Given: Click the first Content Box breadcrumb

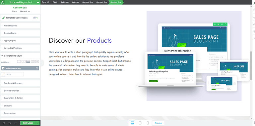Looking at the screenshot, I should coord(88,2).
